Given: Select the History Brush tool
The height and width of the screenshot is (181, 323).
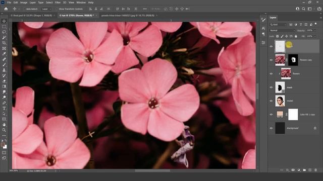Looking at the screenshot, I should point(4,75).
